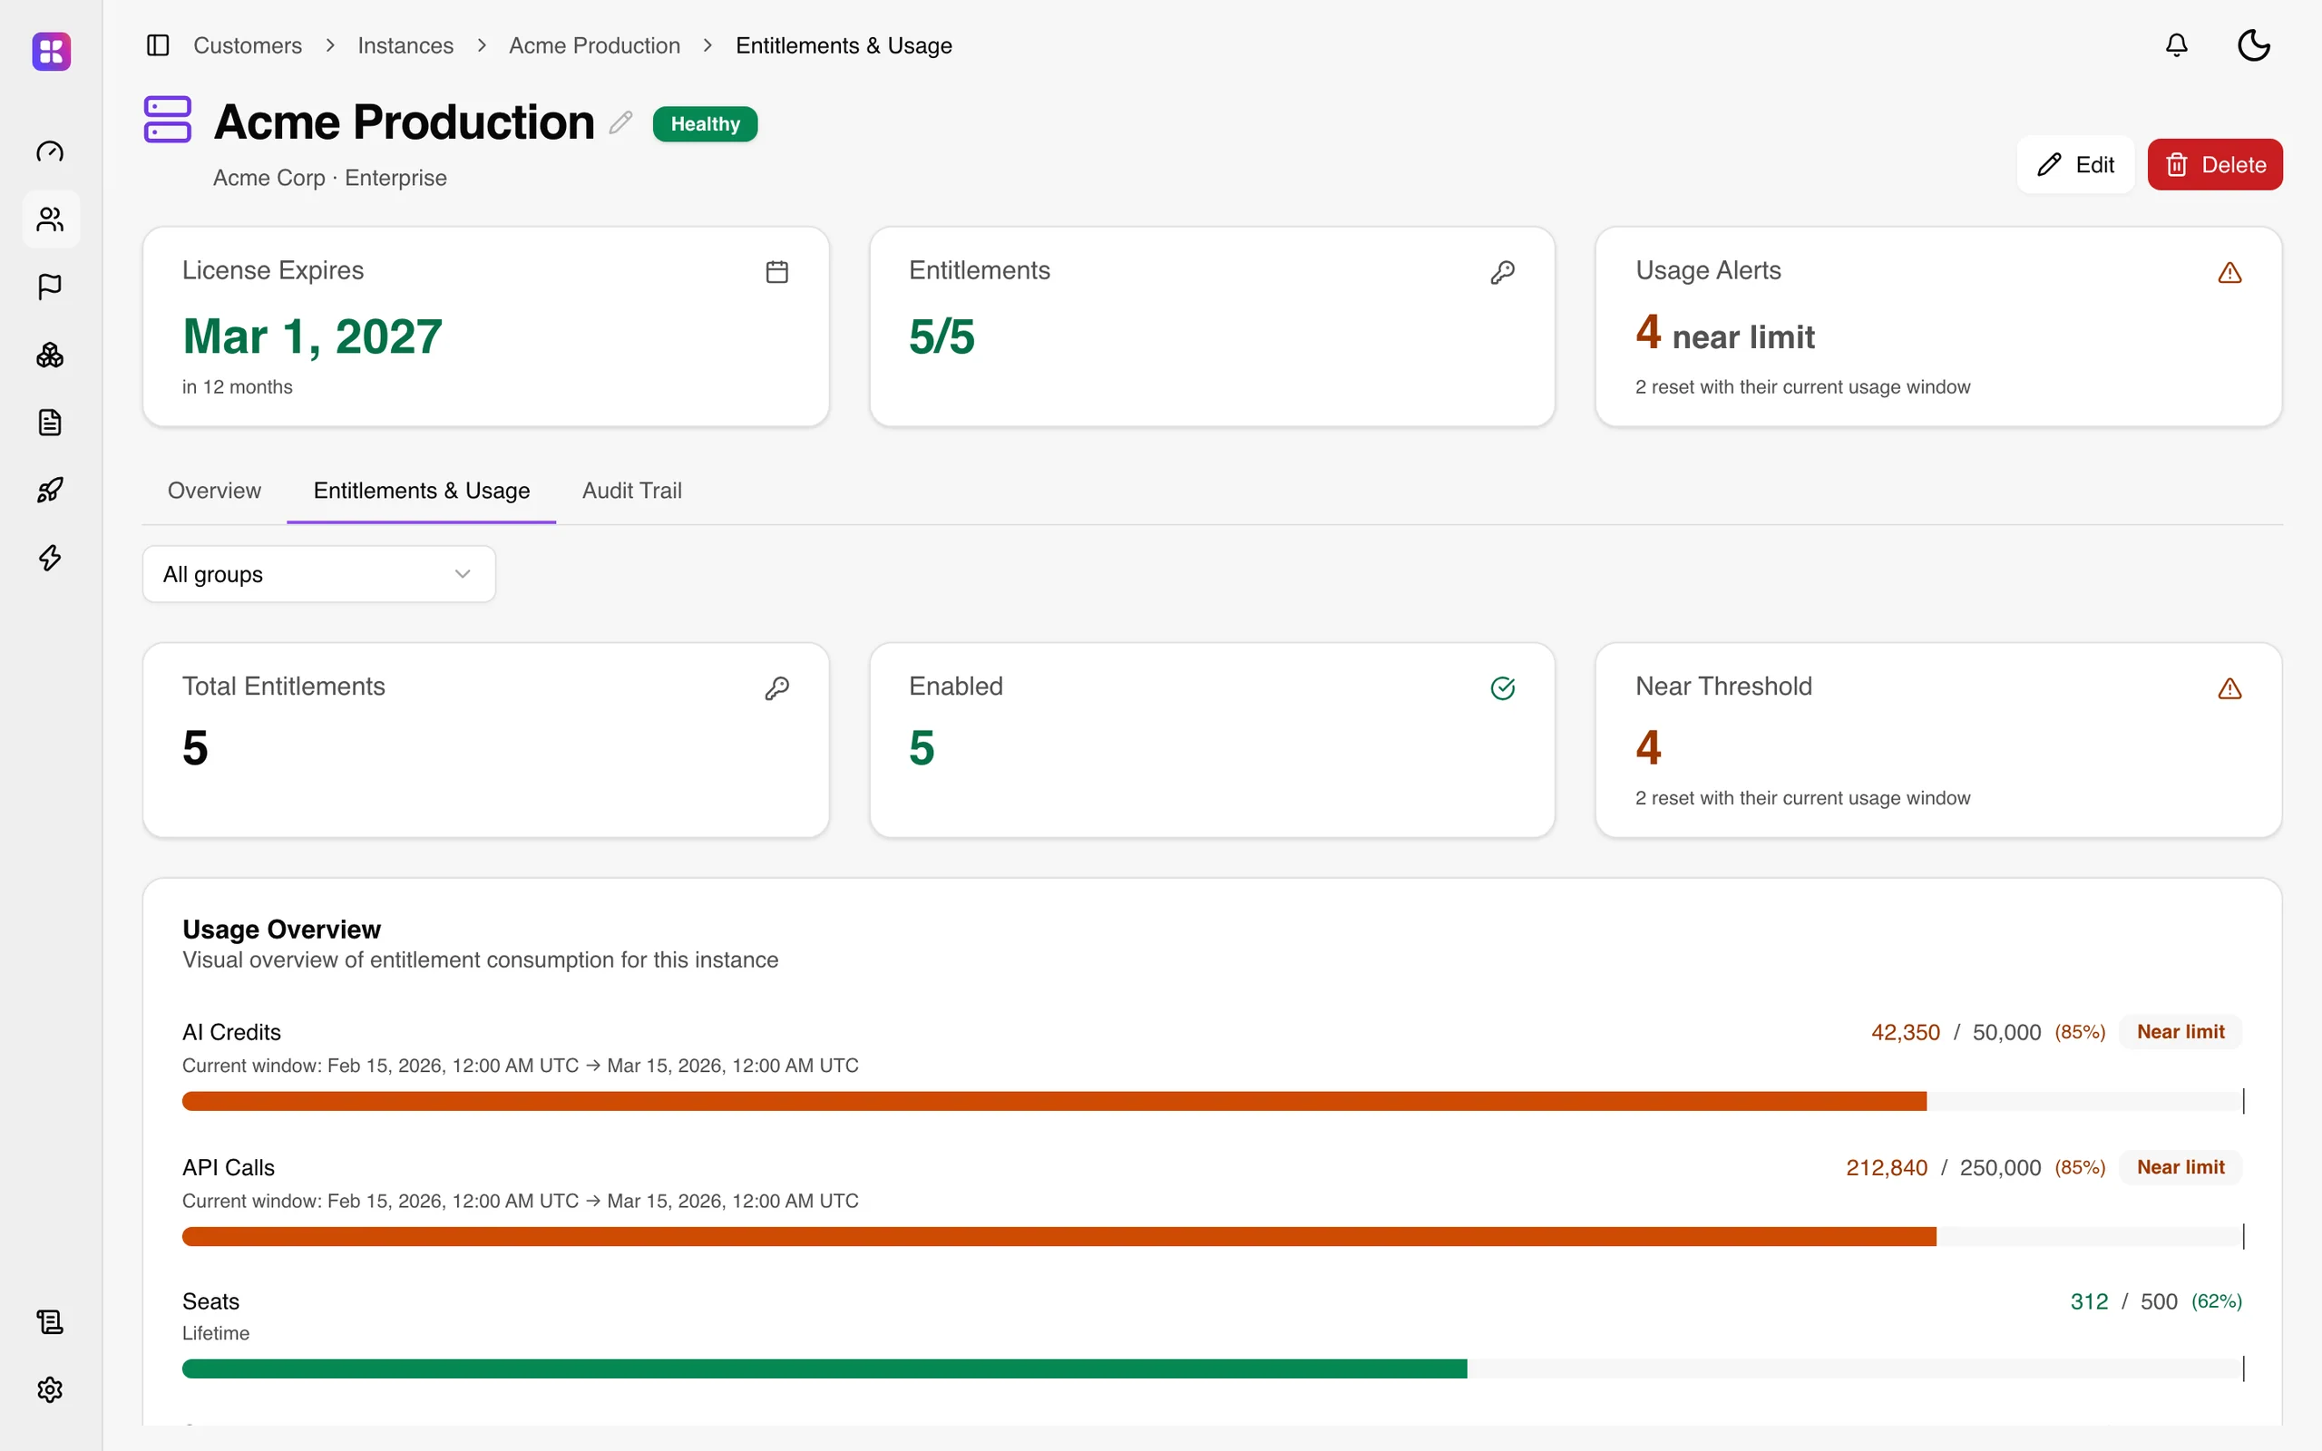Switch to the Audit Trail tab
2322x1451 pixels.
pyautogui.click(x=631, y=491)
